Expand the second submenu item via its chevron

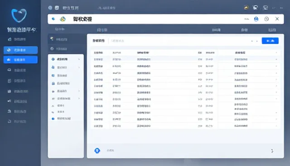(79, 68)
